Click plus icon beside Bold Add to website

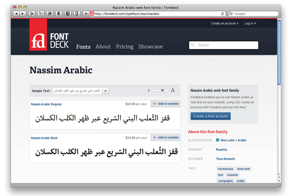pos(155,137)
